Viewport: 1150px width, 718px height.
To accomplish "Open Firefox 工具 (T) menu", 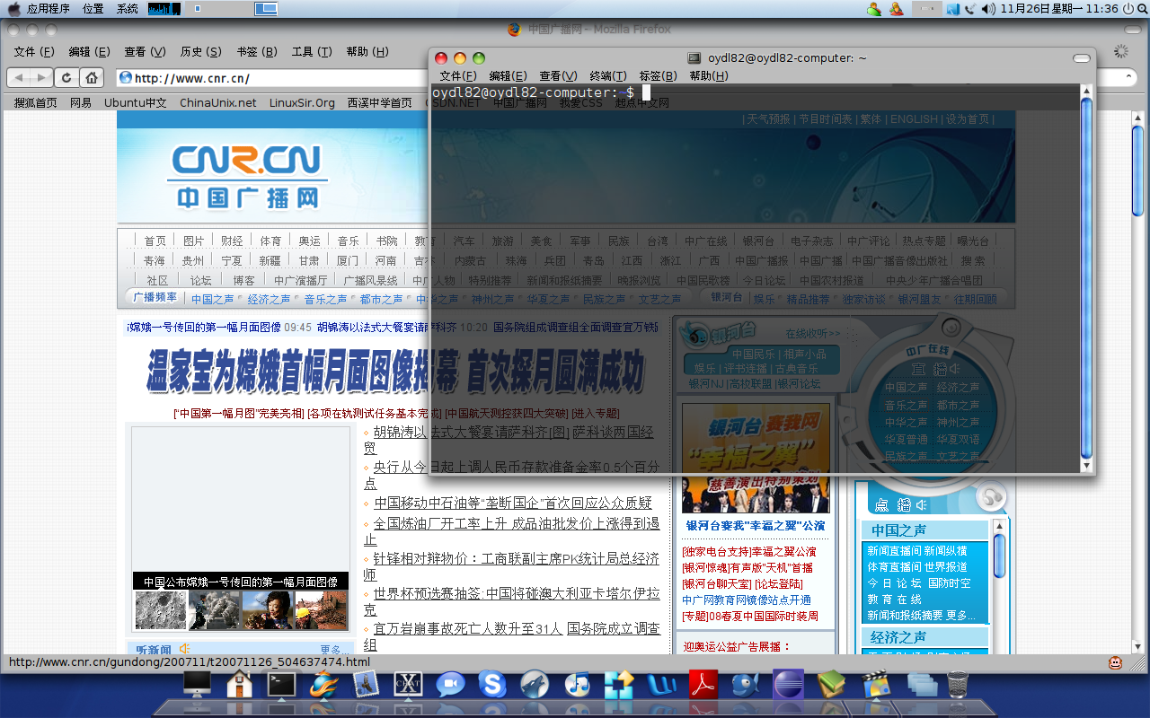I will (313, 52).
